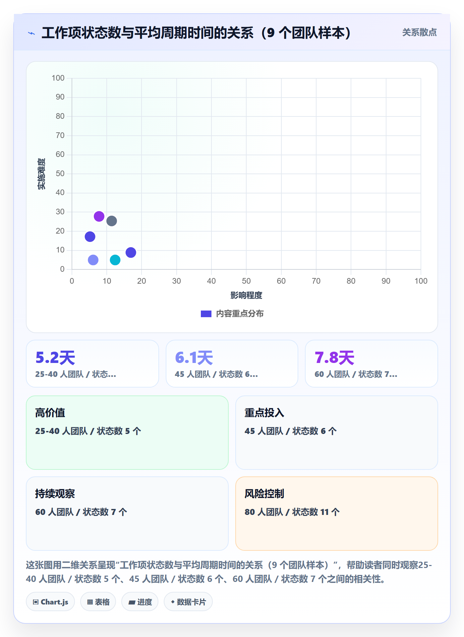
Task: Click the 6.1天 stat value
Action: tap(194, 358)
